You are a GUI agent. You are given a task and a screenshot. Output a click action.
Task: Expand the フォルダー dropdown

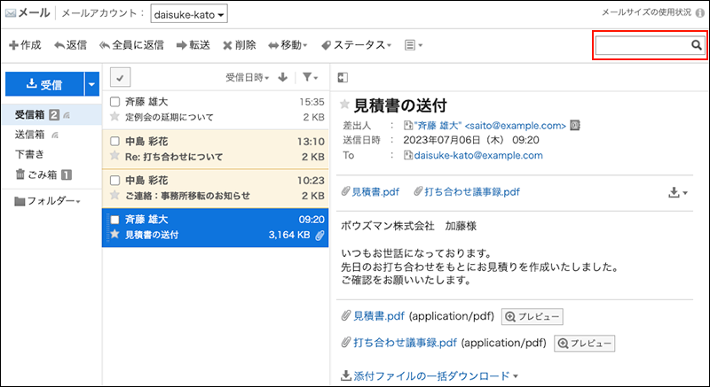[53, 201]
